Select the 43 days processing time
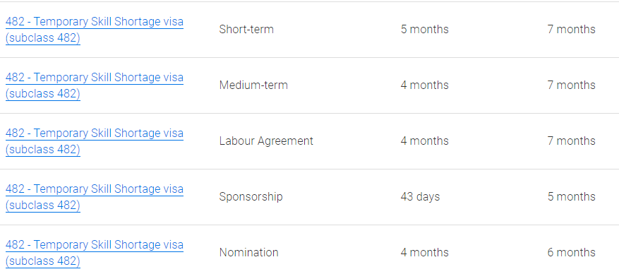This screenshot has width=619, height=274. point(420,196)
